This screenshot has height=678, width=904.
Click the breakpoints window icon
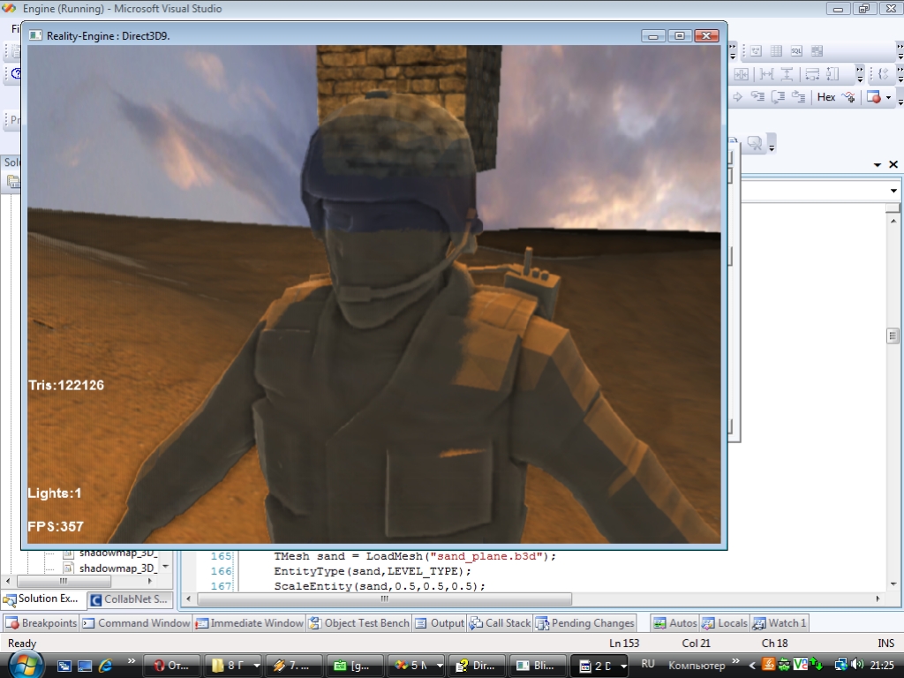pos(873,97)
